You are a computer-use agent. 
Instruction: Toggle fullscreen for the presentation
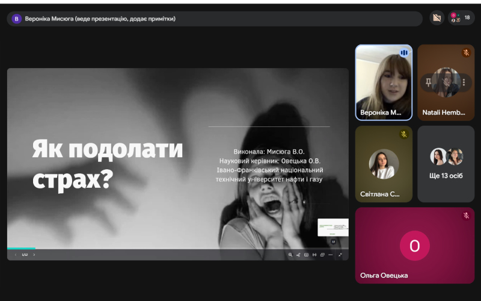[x=340, y=255]
